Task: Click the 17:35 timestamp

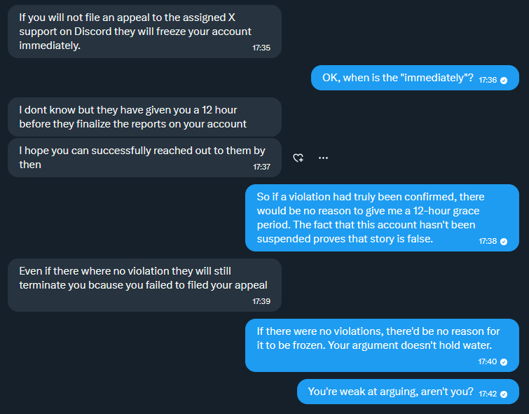Action: click(261, 48)
